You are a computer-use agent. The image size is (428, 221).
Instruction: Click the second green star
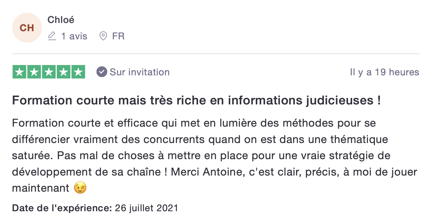click(x=34, y=72)
